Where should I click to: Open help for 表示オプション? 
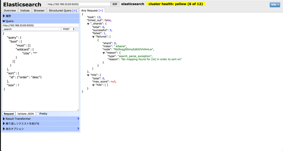78,129
